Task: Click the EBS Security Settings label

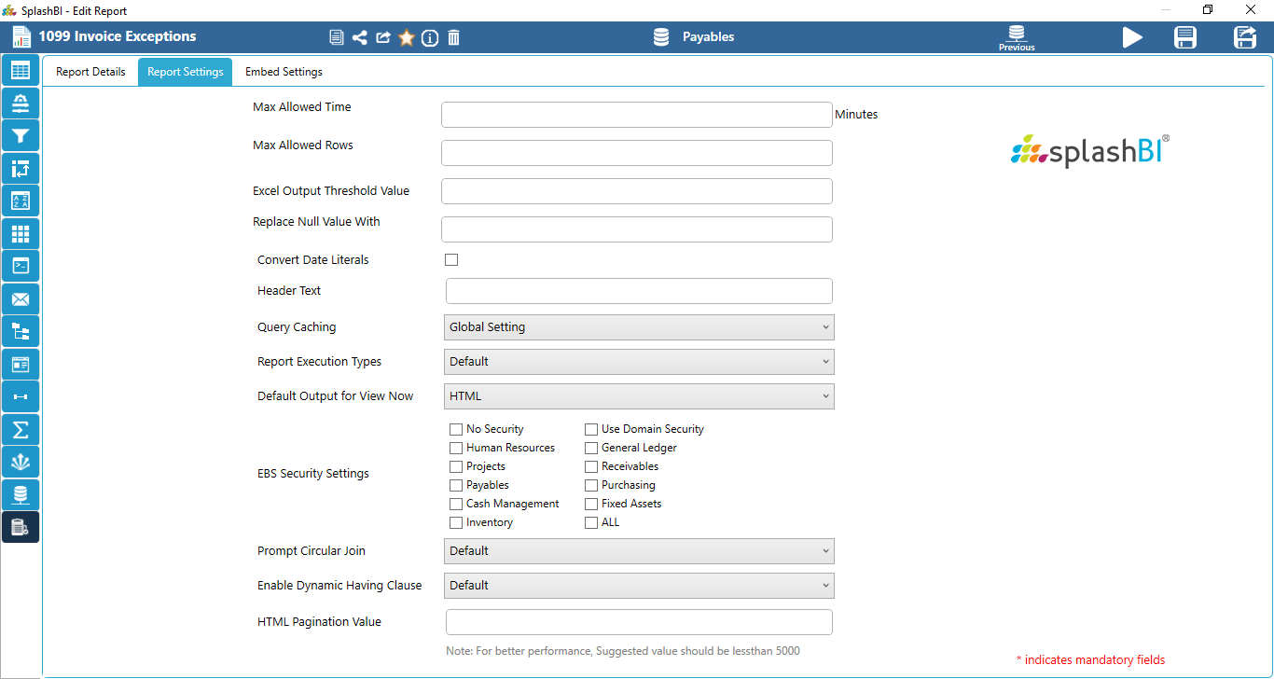Action: (313, 474)
